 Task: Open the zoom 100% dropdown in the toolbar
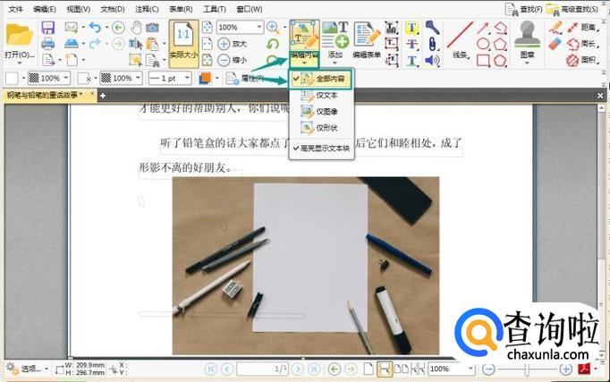259,27
